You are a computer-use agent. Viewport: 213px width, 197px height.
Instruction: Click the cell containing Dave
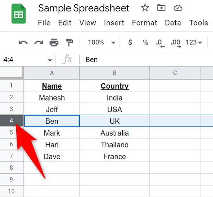coord(52,156)
